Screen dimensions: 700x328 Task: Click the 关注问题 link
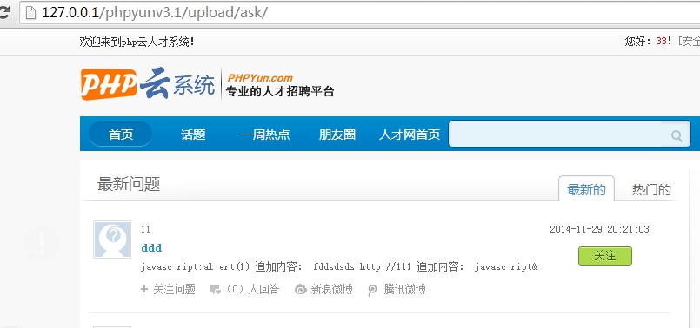coord(175,289)
